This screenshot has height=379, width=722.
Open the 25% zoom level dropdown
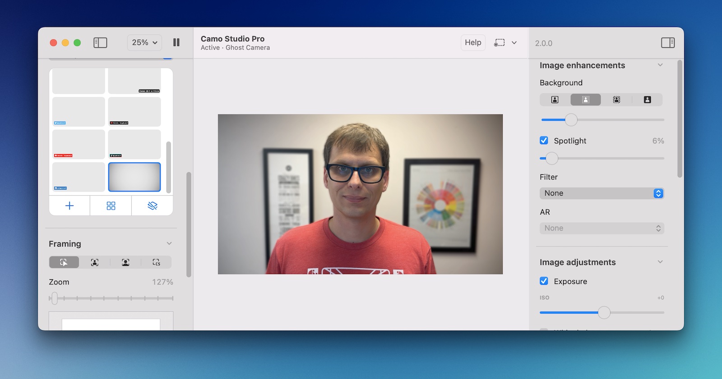(144, 42)
